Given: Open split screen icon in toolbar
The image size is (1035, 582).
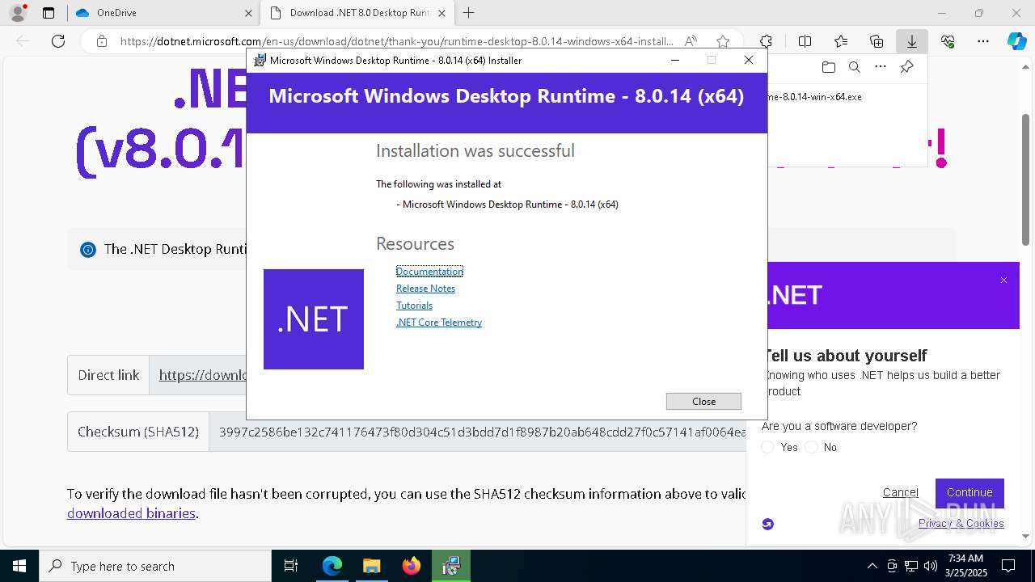Looking at the screenshot, I should 805,41.
